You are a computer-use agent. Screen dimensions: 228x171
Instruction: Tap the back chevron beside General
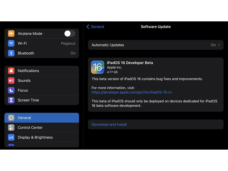(88, 27)
